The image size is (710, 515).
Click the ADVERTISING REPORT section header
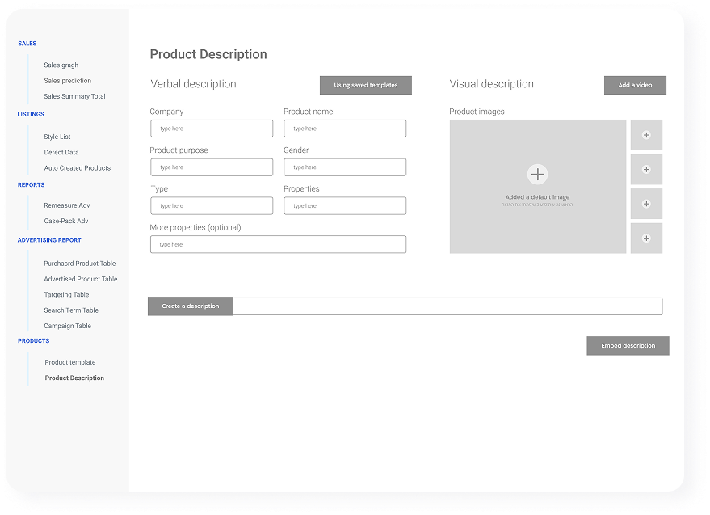49,240
